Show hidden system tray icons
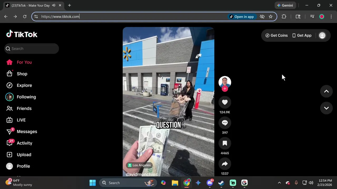The width and height of the screenshot is (337, 189). (279, 183)
